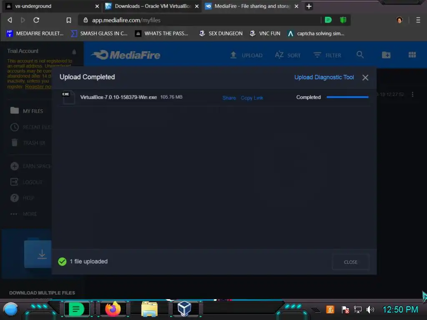The height and width of the screenshot is (320, 427).
Task: Click the green shield extension icon
Action: (x=343, y=20)
